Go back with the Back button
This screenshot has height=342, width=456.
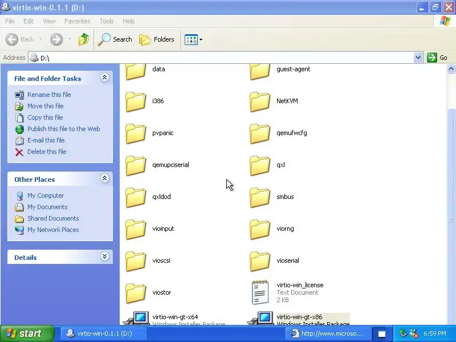[x=19, y=39]
